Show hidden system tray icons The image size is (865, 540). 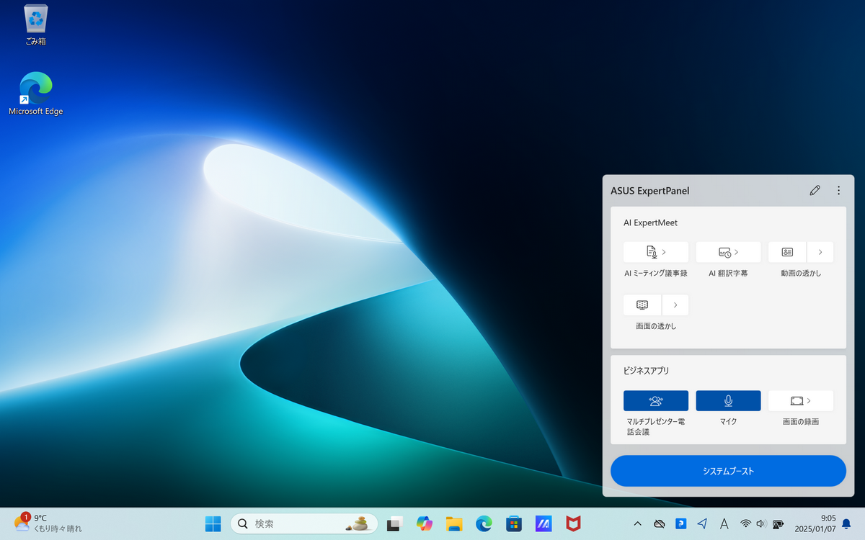tap(637, 524)
